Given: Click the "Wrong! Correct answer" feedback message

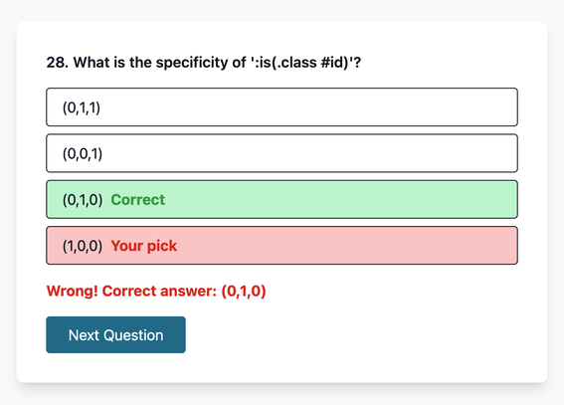Looking at the screenshot, I should (x=156, y=291).
